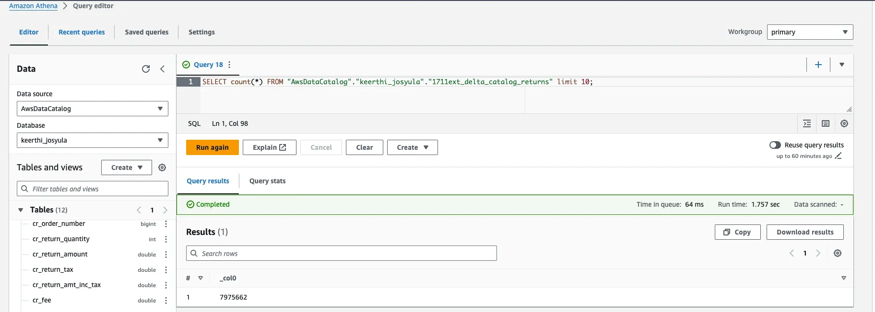Screen dimensions: 875x312
Task: Expand the Database keerthi_josyula dropdown
Action: pyautogui.click(x=92, y=140)
